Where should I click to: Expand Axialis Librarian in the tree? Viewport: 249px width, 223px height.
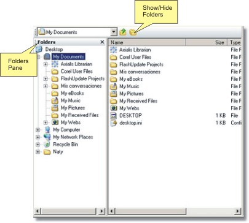tap(45, 64)
